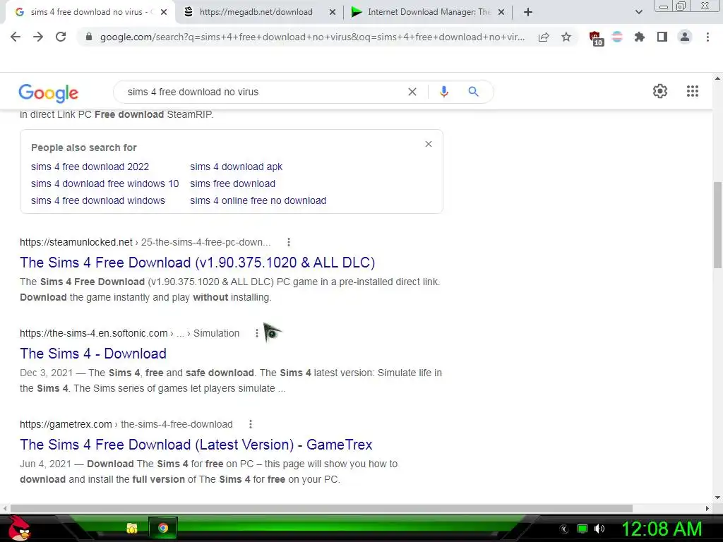
Task: Click the 12:08 AM taskbar clock
Action: click(x=662, y=528)
